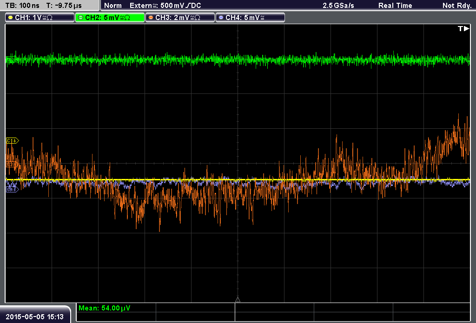
Task: Click the Real Time acquisition label
Action: [x=395, y=6]
